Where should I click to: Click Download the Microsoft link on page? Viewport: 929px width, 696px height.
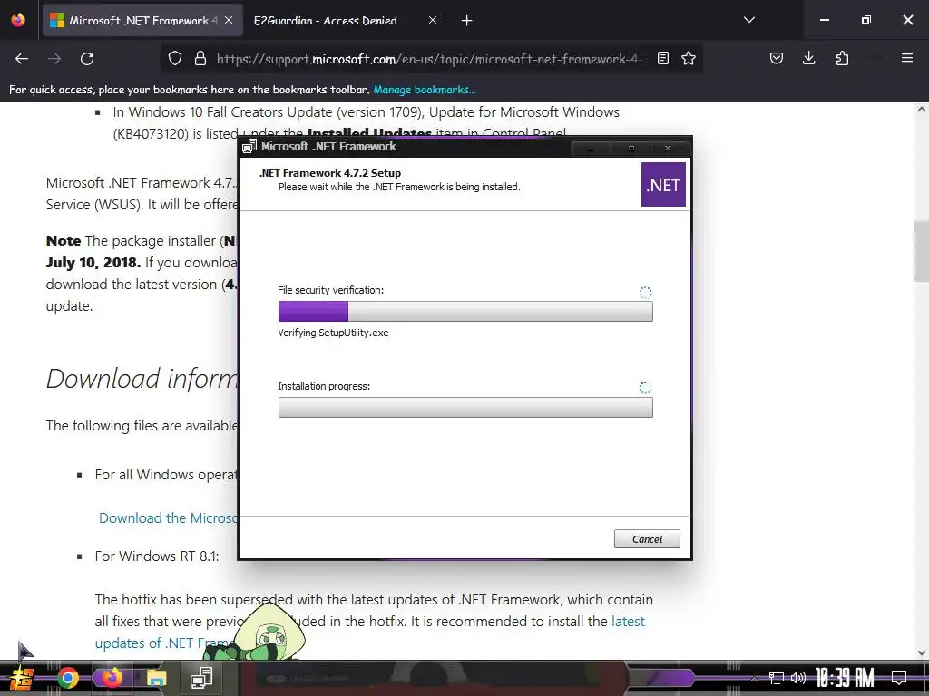click(x=168, y=517)
